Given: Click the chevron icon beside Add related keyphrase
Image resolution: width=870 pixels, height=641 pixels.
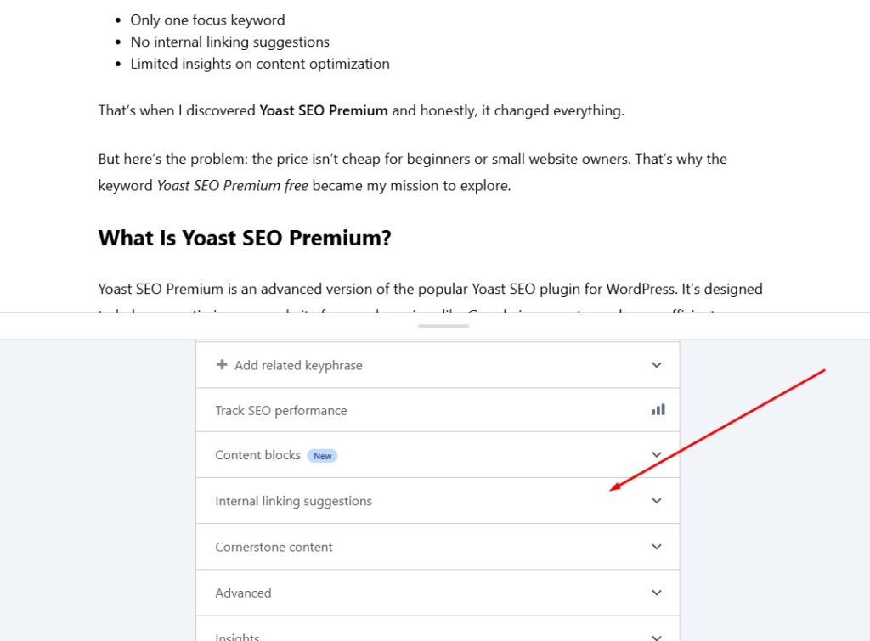Looking at the screenshot, I should [656, 364].
